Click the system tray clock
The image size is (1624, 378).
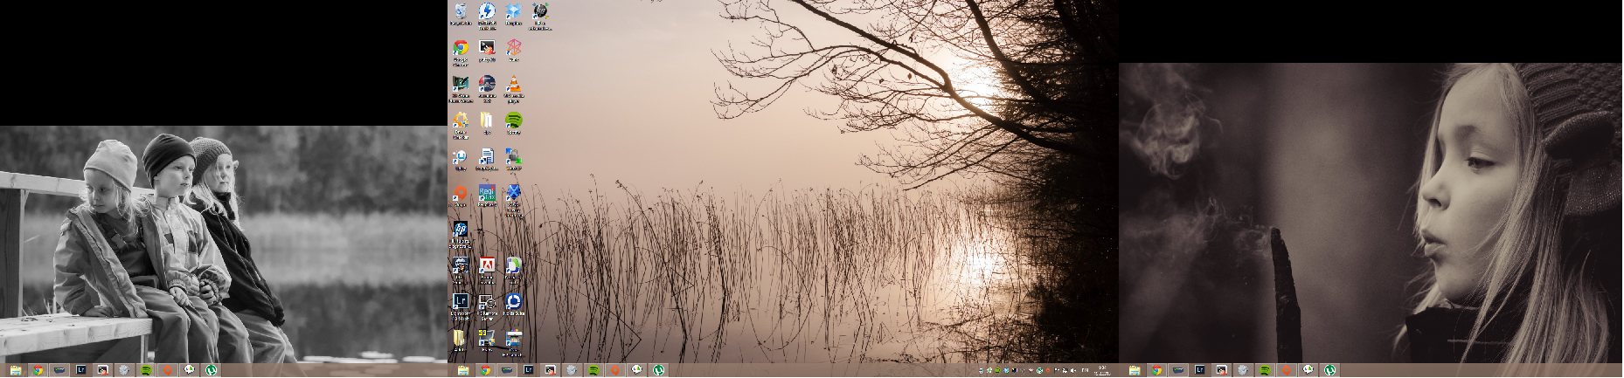coord(1102,370)
